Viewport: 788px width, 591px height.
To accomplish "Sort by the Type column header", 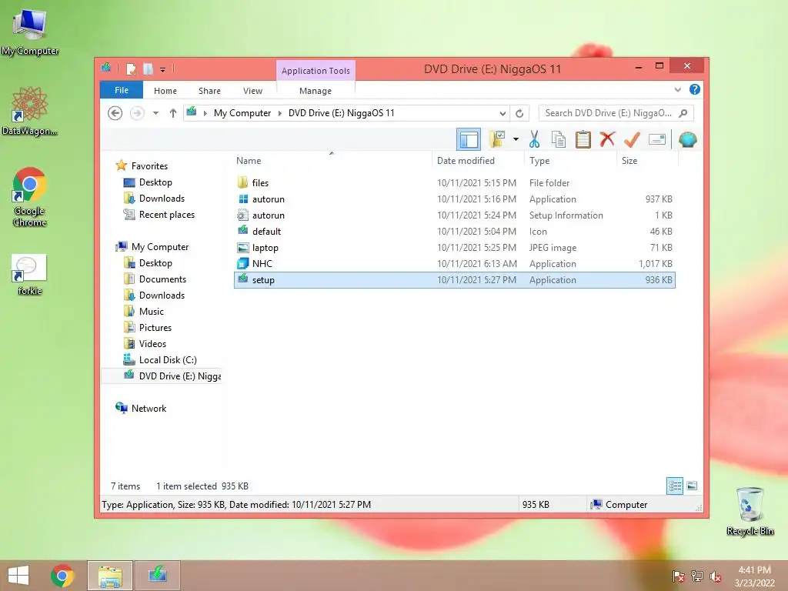I will (539, 161).
